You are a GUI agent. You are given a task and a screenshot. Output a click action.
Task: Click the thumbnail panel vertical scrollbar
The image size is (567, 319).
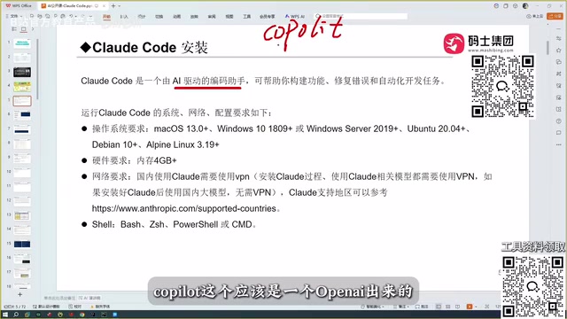[x=37, y=69]
